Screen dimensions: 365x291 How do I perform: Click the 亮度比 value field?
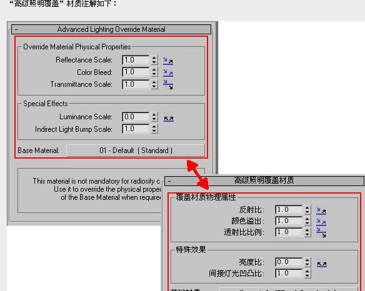[x=289, y=262]
